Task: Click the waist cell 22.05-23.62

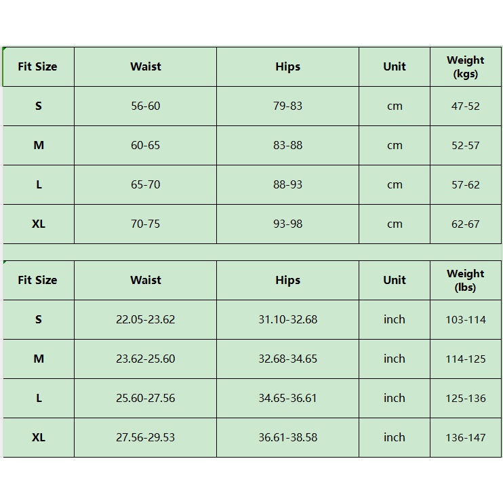Action: click(145, 319)
